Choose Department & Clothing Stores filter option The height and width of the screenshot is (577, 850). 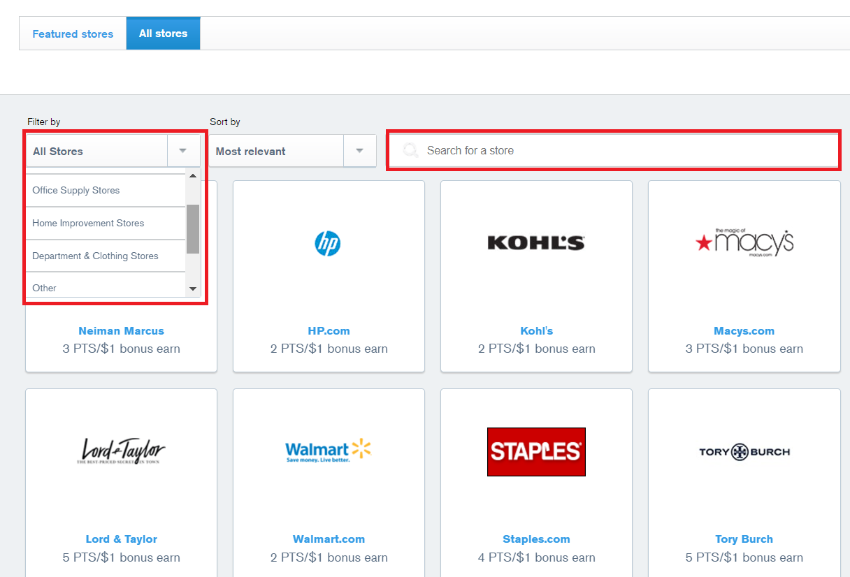(106, 256)
